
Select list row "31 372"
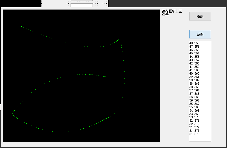pos(200,127)
